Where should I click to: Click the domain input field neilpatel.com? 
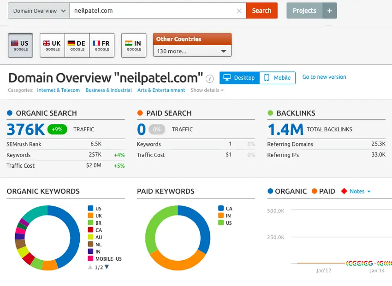158,11
